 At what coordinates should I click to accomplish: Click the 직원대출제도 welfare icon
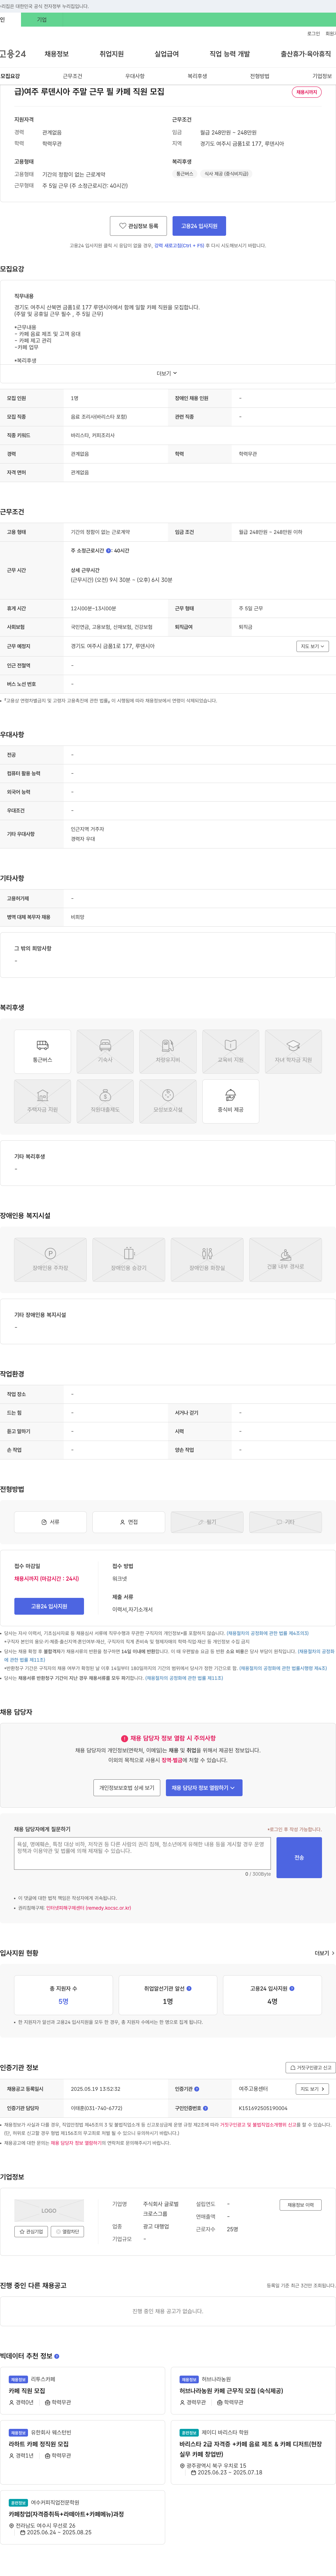(x=105, y=1102)
